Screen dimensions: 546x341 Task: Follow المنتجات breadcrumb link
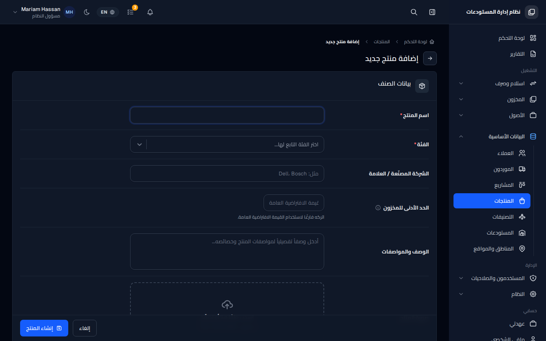(x=381, y=42)
